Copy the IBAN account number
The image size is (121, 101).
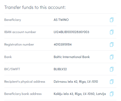112,32
